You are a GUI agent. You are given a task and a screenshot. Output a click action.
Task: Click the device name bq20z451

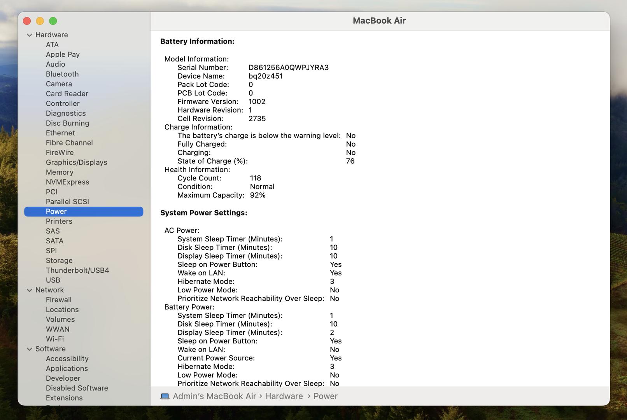tap(266, 76)
